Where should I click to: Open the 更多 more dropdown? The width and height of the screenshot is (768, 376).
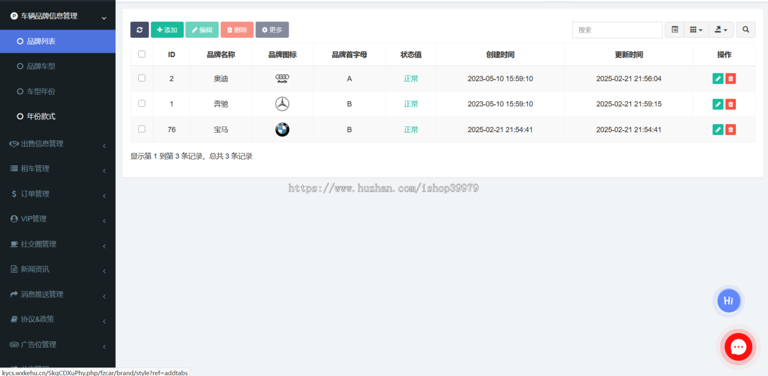[x=272, y=29]
